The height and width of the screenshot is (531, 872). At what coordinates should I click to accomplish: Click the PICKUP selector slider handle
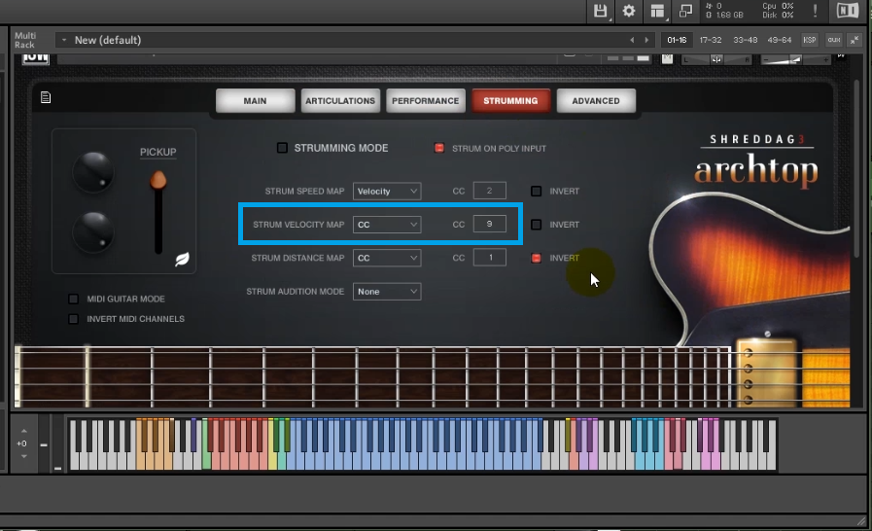point(157,180)
